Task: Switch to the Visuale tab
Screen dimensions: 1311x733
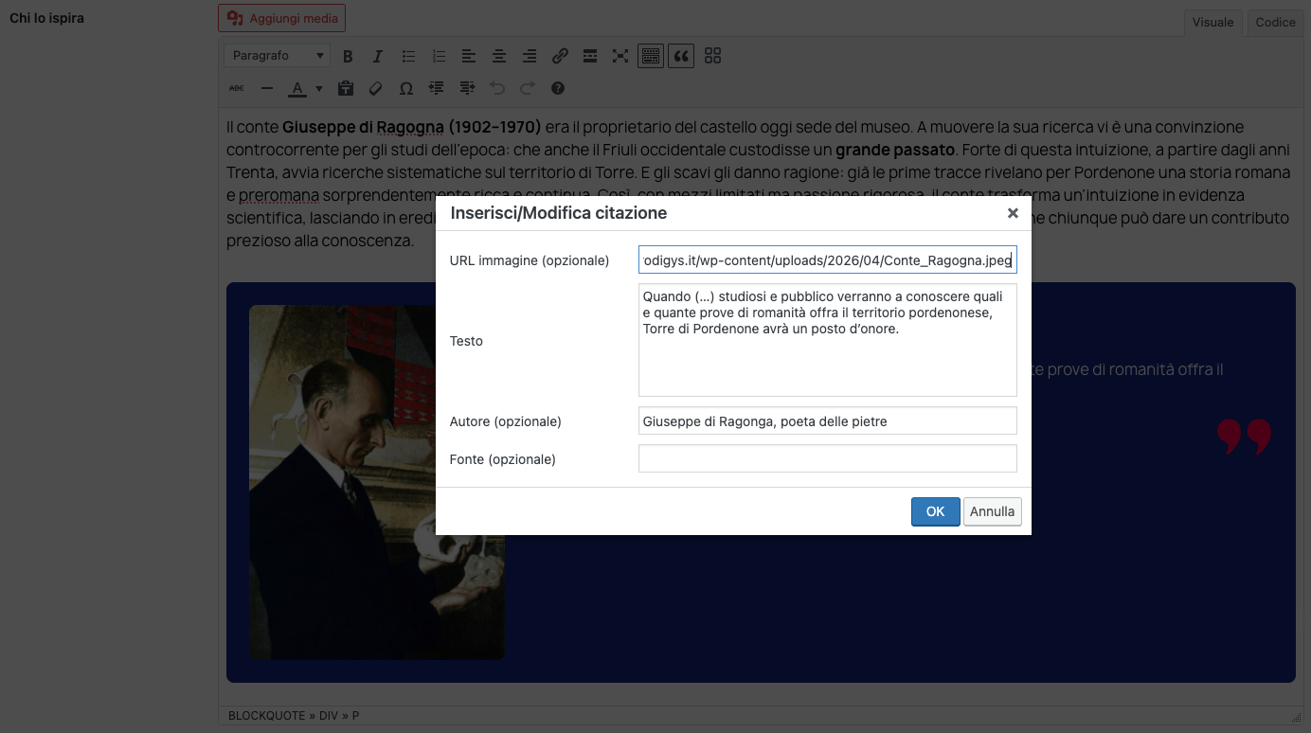Action: point(1212,22)
